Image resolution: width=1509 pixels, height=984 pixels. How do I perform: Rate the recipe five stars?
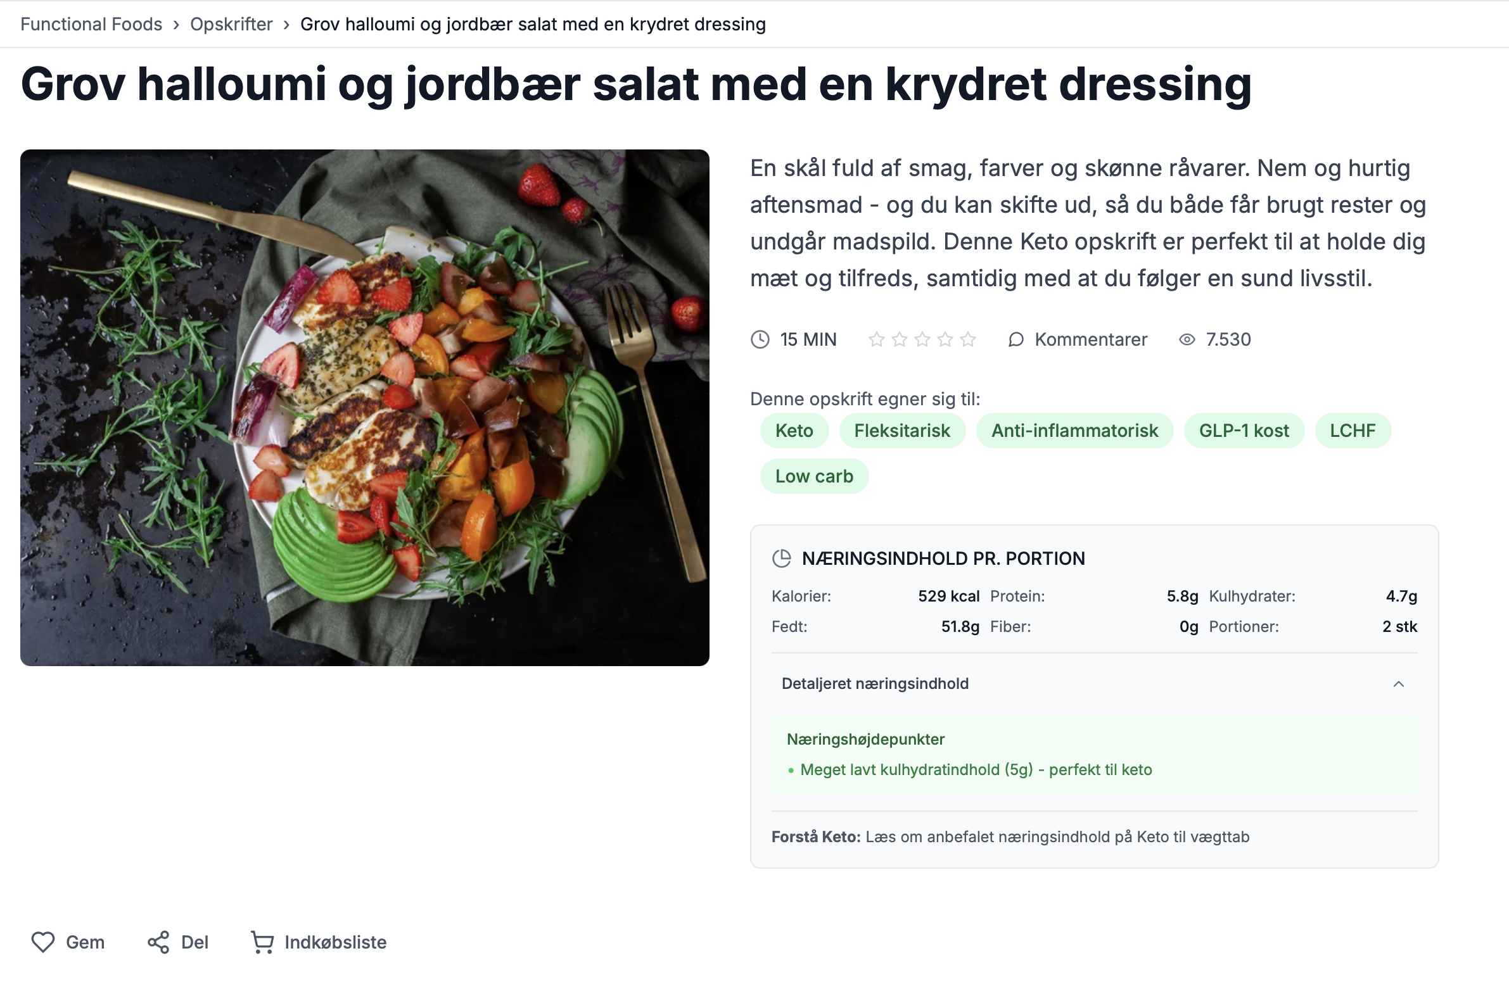968,339
